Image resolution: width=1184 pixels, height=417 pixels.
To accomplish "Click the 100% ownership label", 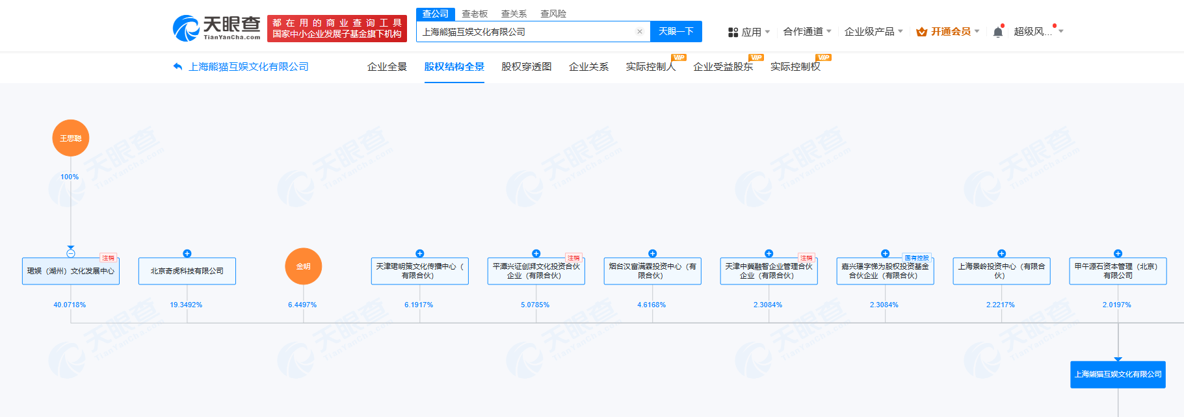I will tap(70, 177).
